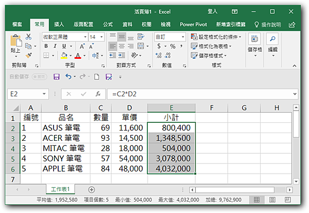Click the text Orientation icon
This screenshot has height=213, width=309.
tap(134, 56)
